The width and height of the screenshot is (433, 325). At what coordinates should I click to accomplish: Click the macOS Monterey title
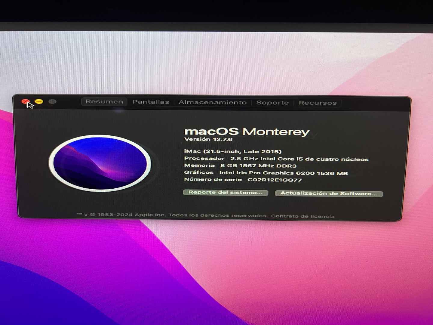pyautogui.click(x=247, y=132)
